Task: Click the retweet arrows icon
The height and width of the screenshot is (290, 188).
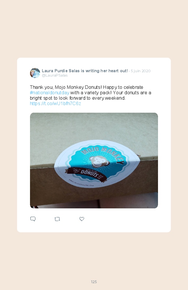Action: [57, 219]
